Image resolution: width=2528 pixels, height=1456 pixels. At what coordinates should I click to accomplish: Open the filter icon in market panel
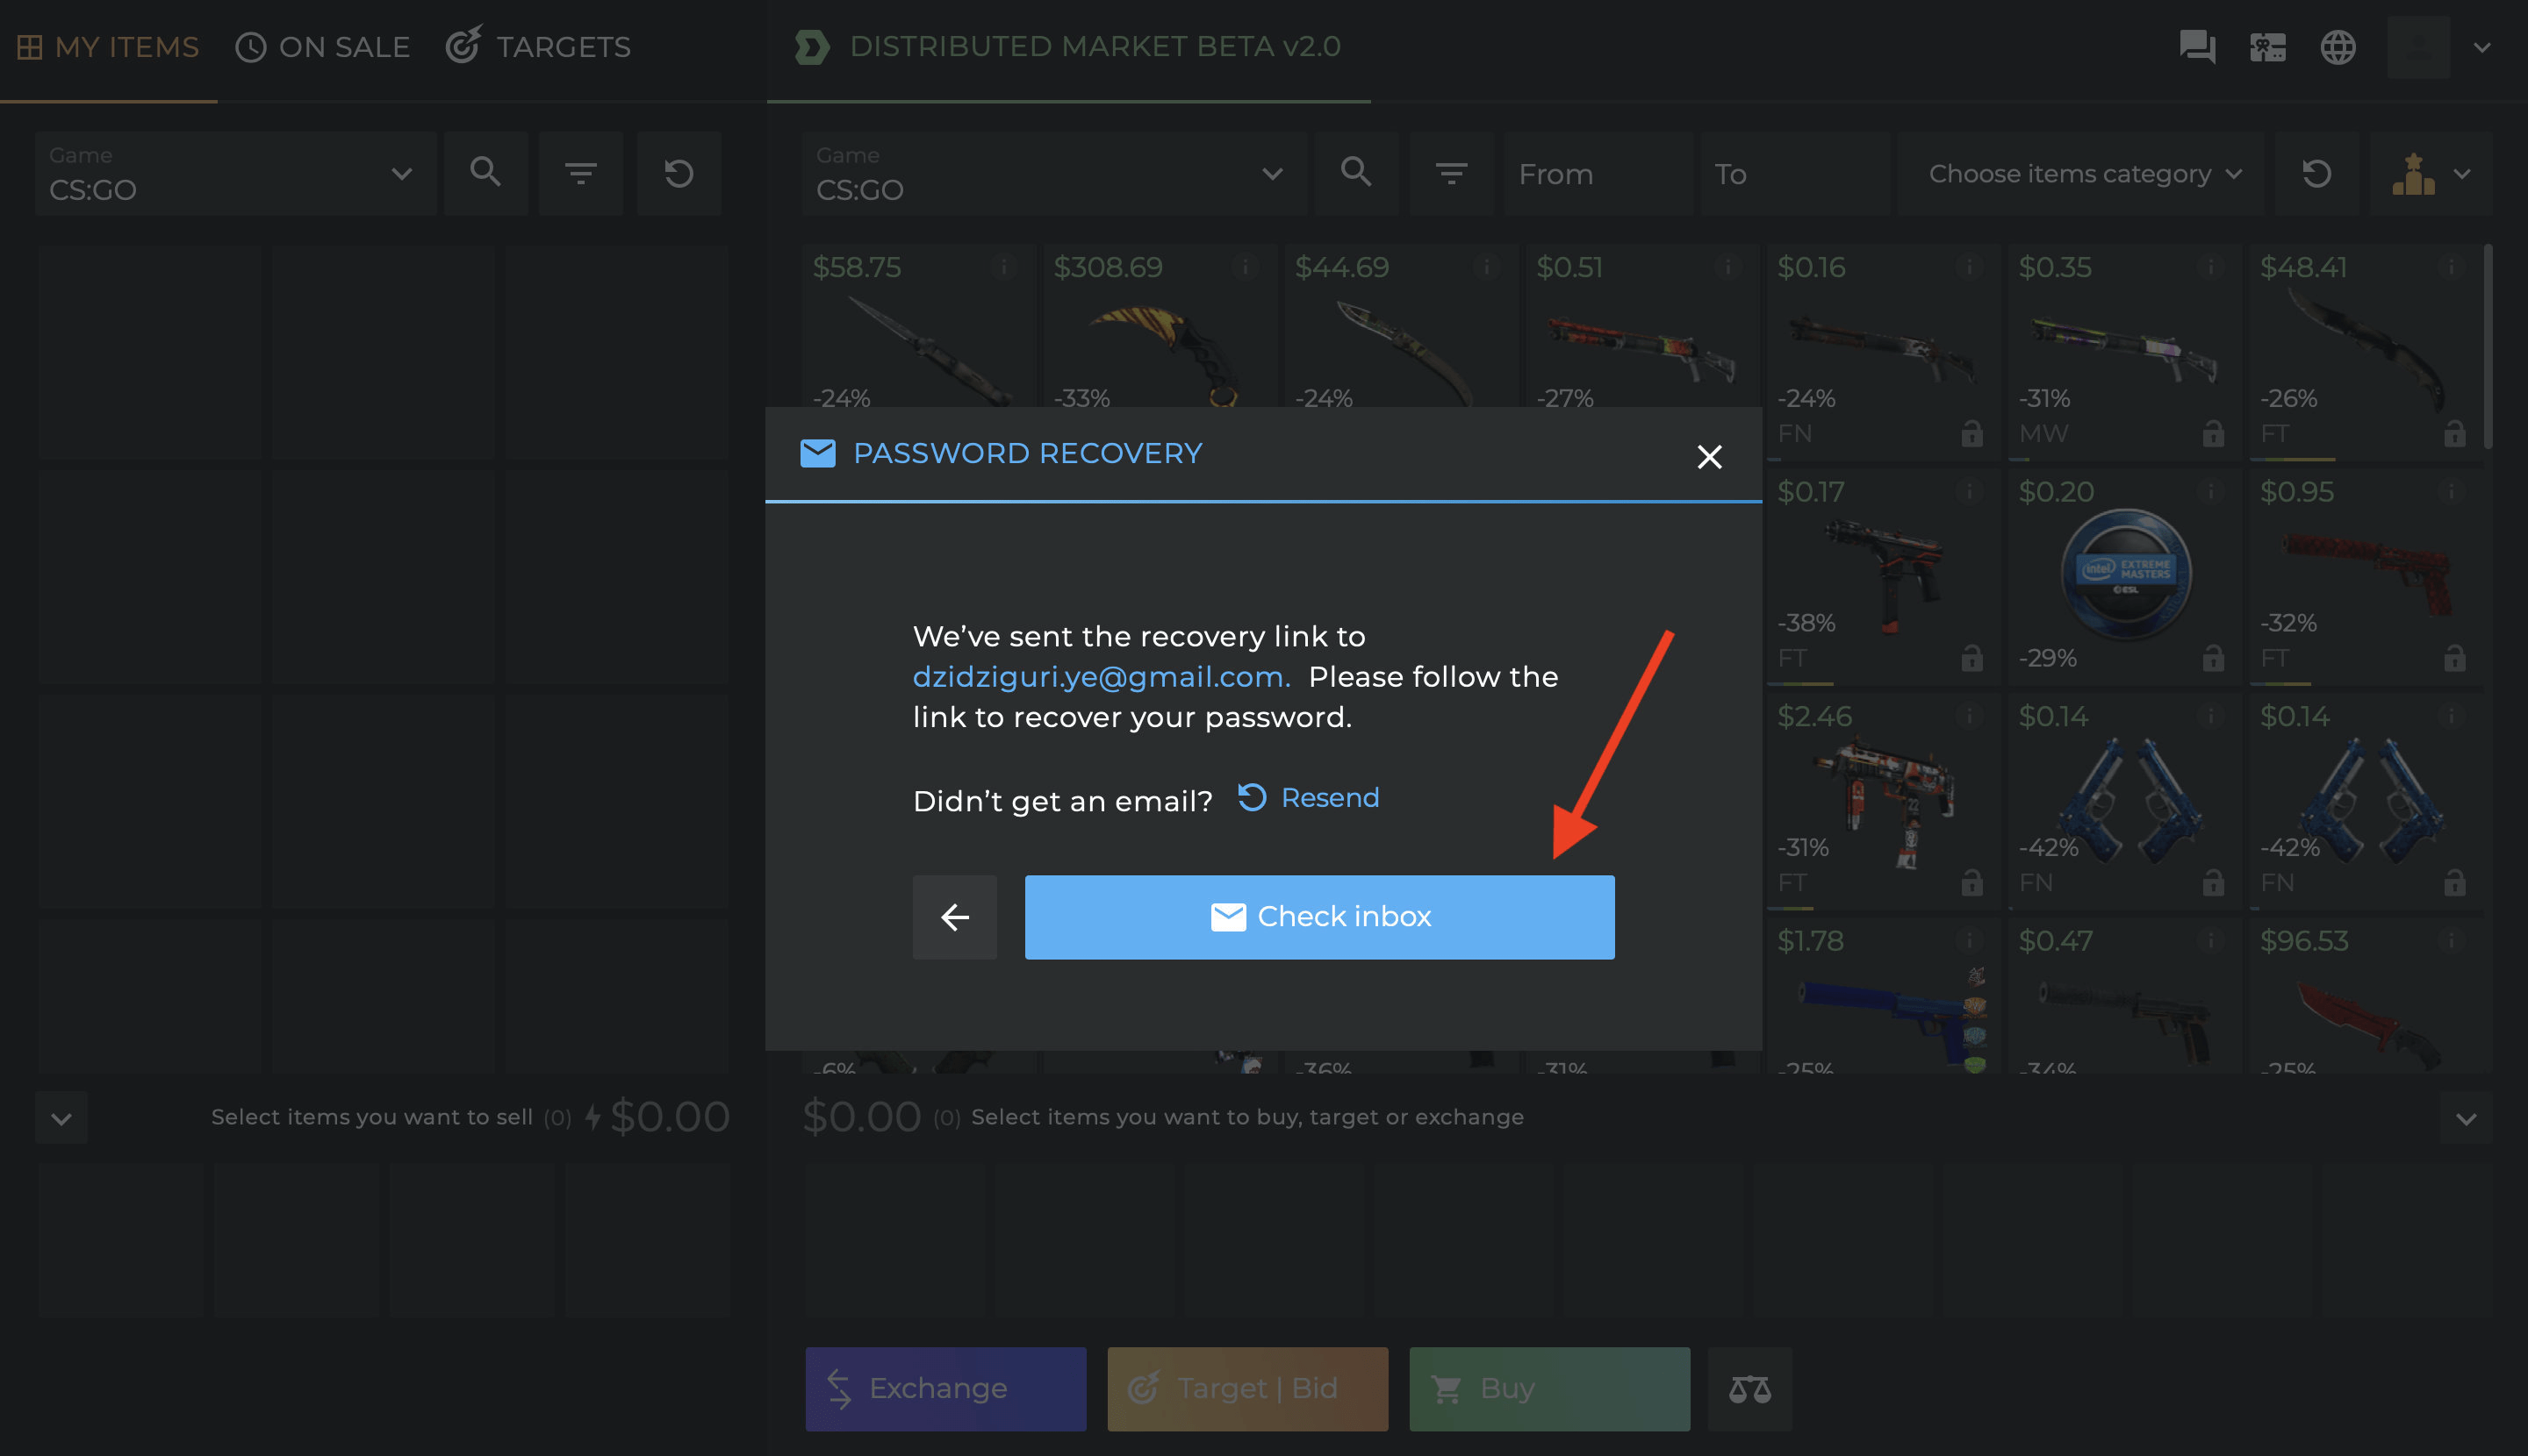(x=1451, y=172)
